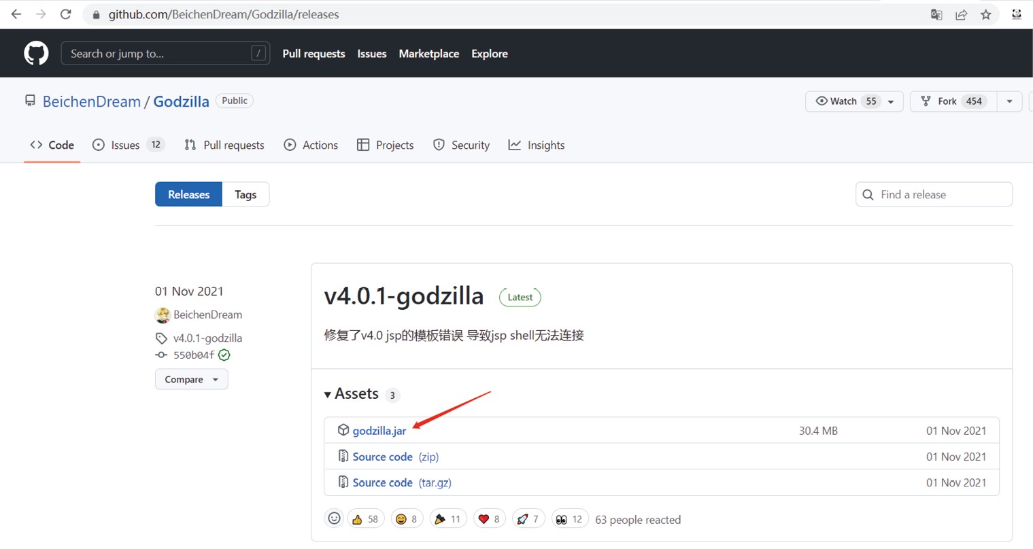This screenshot has height=549, width=1033.
Task: Click the lock icon in the address bar
Action: tap(96, 15)
